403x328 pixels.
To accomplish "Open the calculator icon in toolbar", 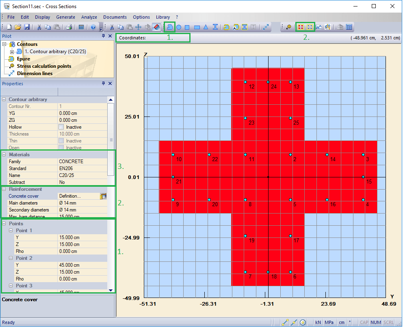I will click(x=81, y=27).
